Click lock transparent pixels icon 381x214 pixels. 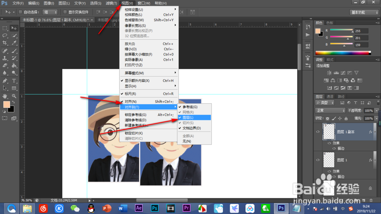click(328, 118)
